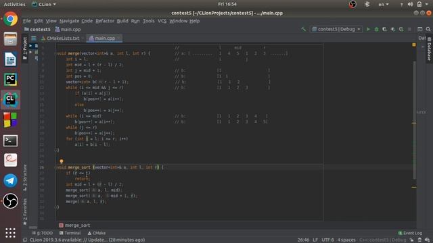Click the Build hammer icon

pyautogui.click(x=304, y=29)
